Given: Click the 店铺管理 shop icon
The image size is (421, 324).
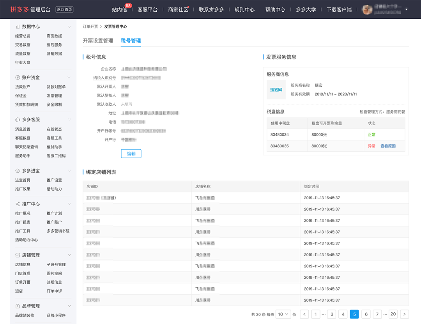Looking at the screenshot, I should click(18, 255).
